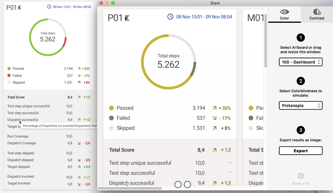
Task: Click the M01 card title in Stark window
Action: pyautogui.click(x=256, y=18)
